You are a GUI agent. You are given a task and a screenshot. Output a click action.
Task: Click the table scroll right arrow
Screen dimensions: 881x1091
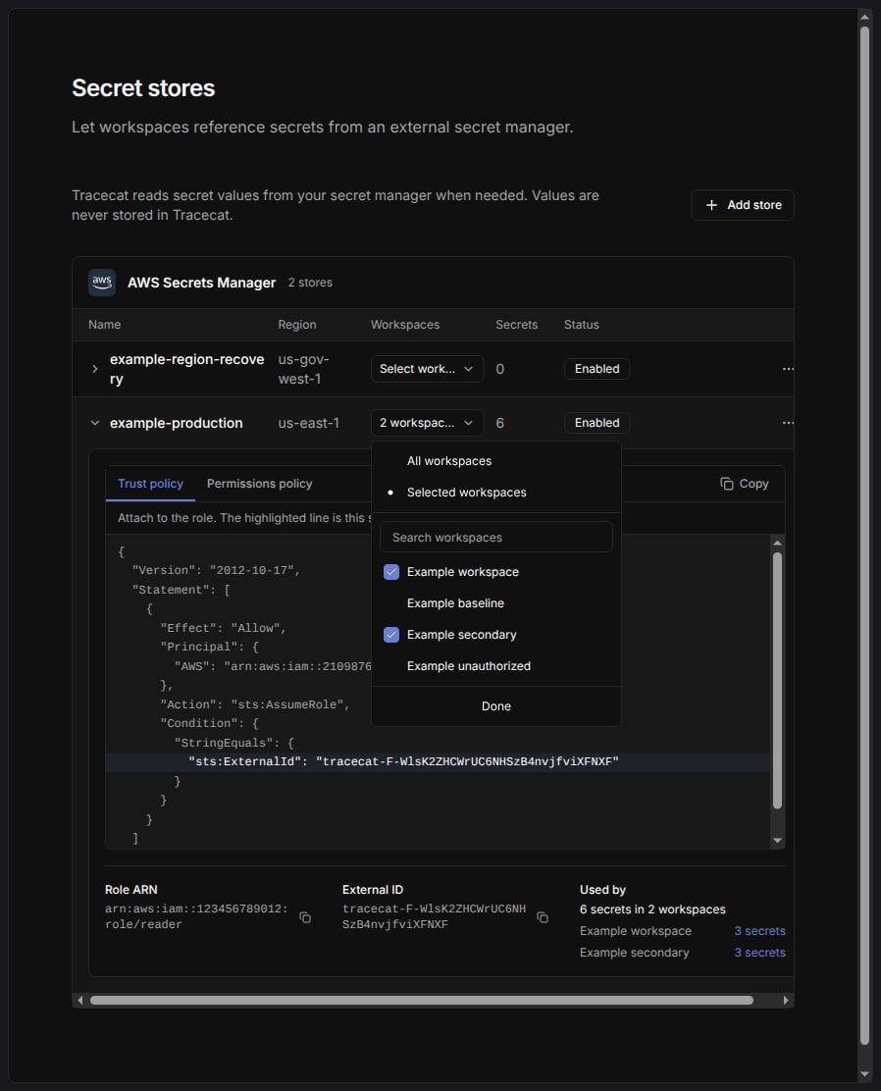[x=786, y=1001]
